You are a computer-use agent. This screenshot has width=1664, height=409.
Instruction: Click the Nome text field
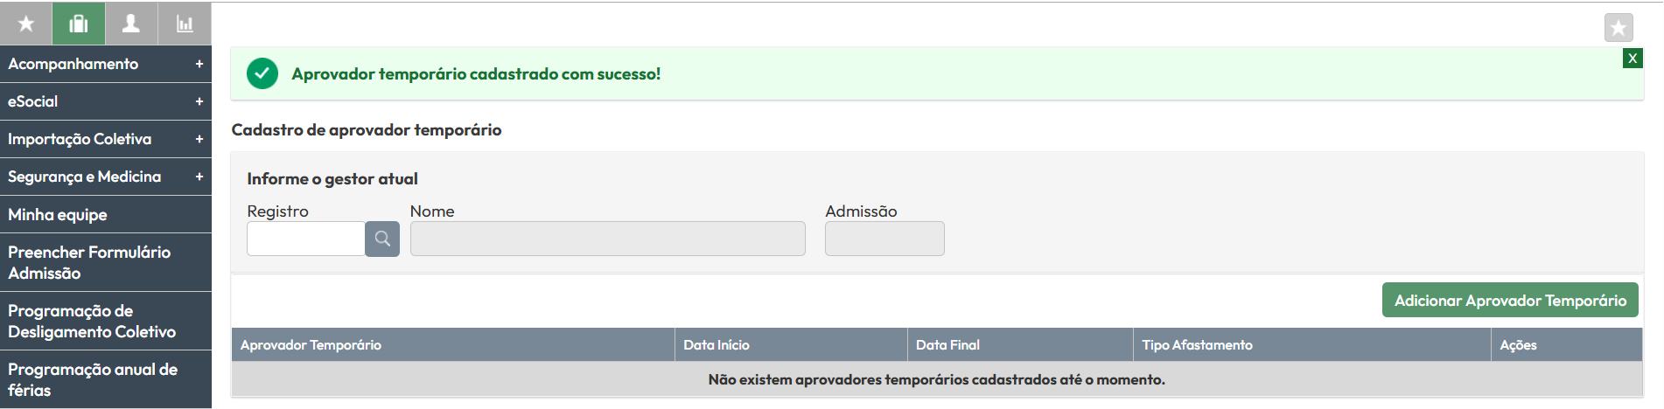point(607,239)
